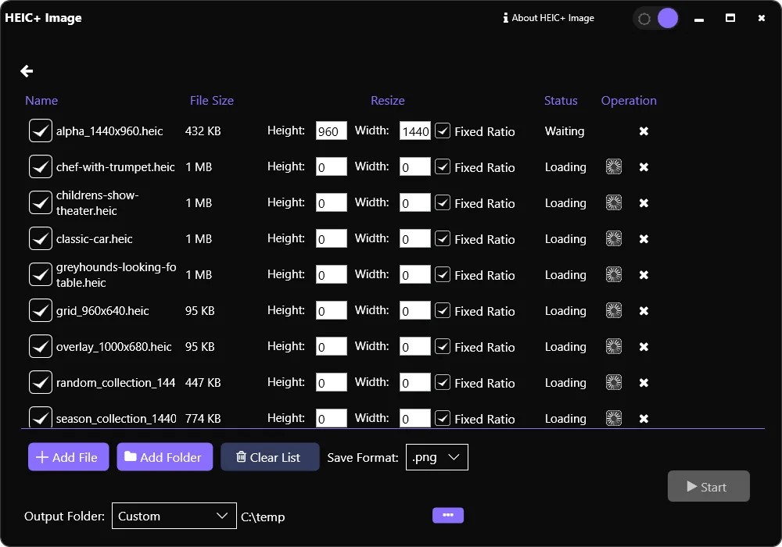
Task: Edit Height field for grid_960x640.heic
Action: pyautogui.click(x=331, y=310)
